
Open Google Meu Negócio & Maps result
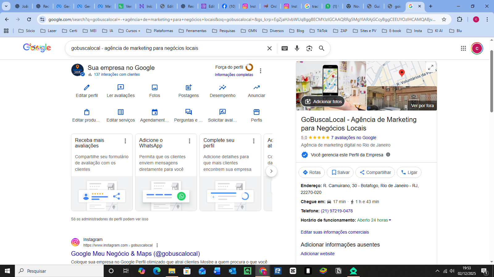pyautogui.click(x=136, y=254)
